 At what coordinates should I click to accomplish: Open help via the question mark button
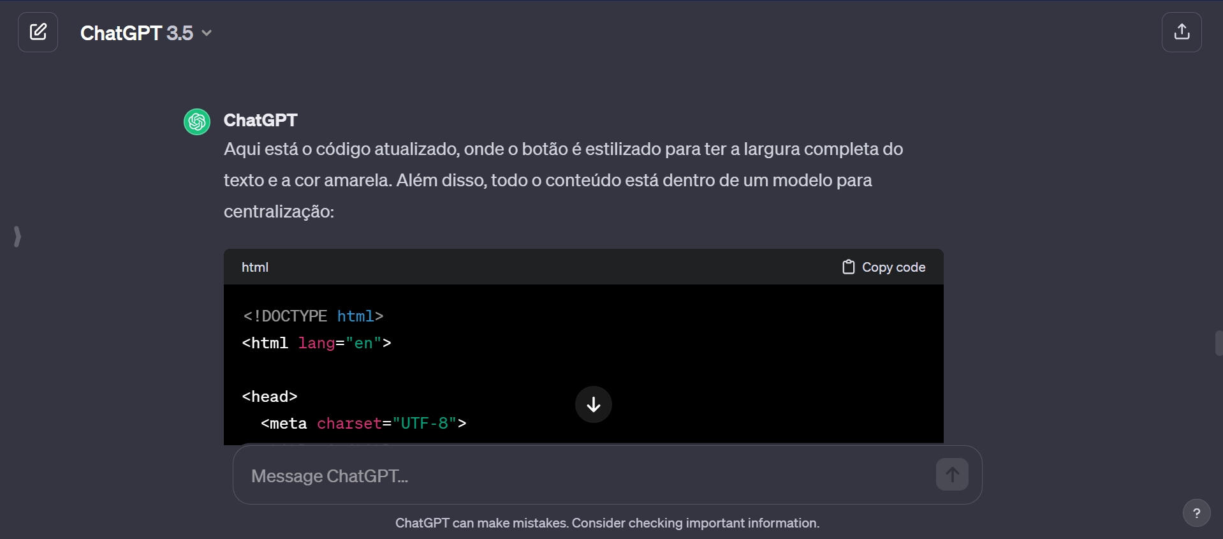1196,513
